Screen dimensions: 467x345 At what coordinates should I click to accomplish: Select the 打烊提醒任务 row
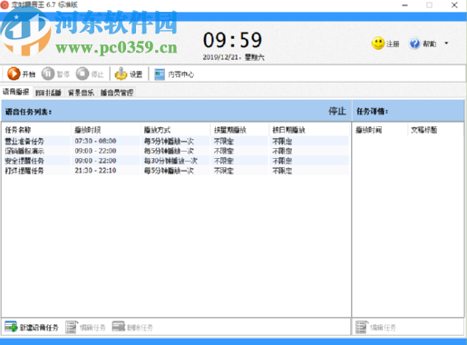point(175,171)
